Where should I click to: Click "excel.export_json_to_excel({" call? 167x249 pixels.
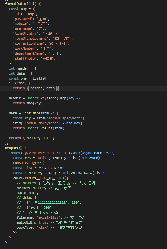pyautogui.click(x=41, y=178)
